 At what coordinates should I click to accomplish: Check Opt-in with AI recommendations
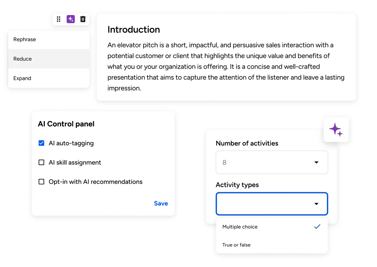click(41, 182)
